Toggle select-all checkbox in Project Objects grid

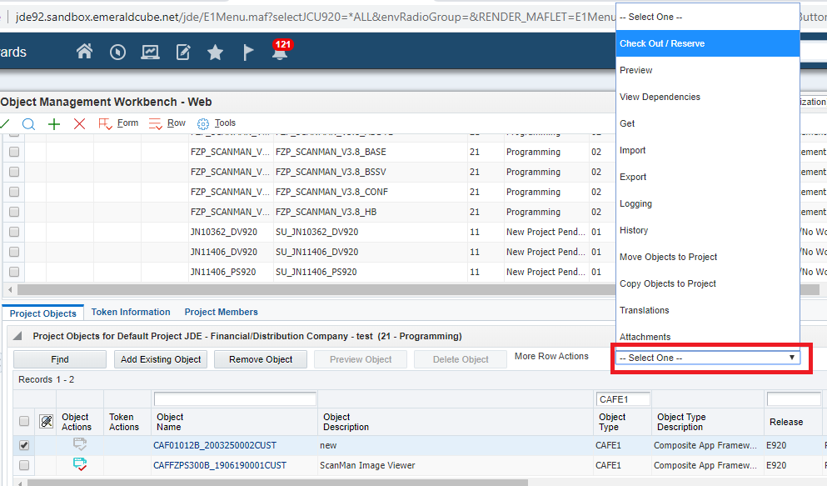pos(24,421)
